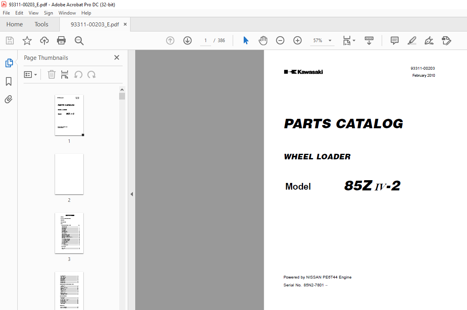Open the Help menu
Viewport: 467px width, 310px height.
pyautogui.click(x=86, y=13)
